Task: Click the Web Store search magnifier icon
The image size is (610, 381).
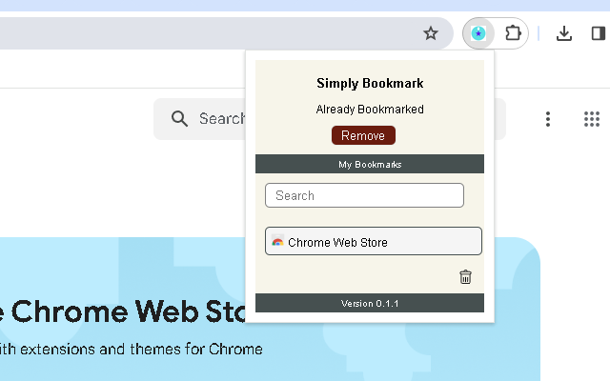Action: [x=179, y=118]
